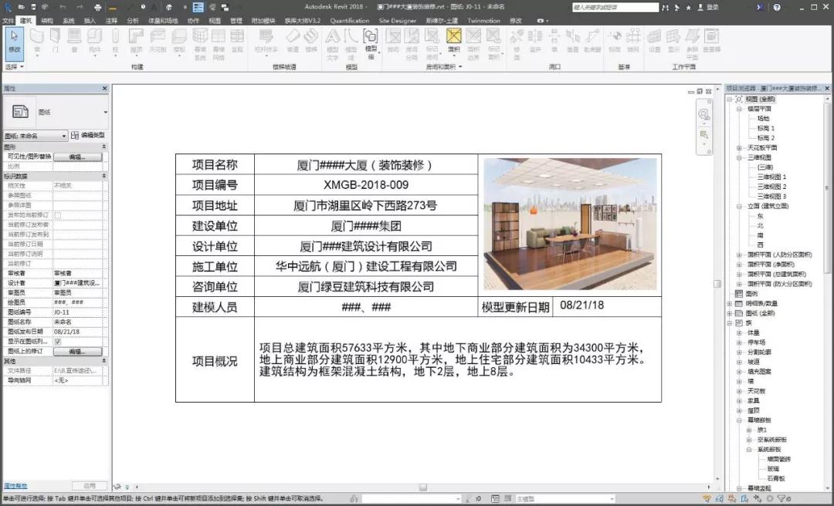Click the Help question mark icon

coord(777,8)
